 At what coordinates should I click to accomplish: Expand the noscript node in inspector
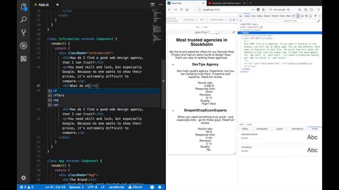point(243,35)
